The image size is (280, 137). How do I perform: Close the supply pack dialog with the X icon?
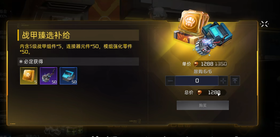pos(264,24)
